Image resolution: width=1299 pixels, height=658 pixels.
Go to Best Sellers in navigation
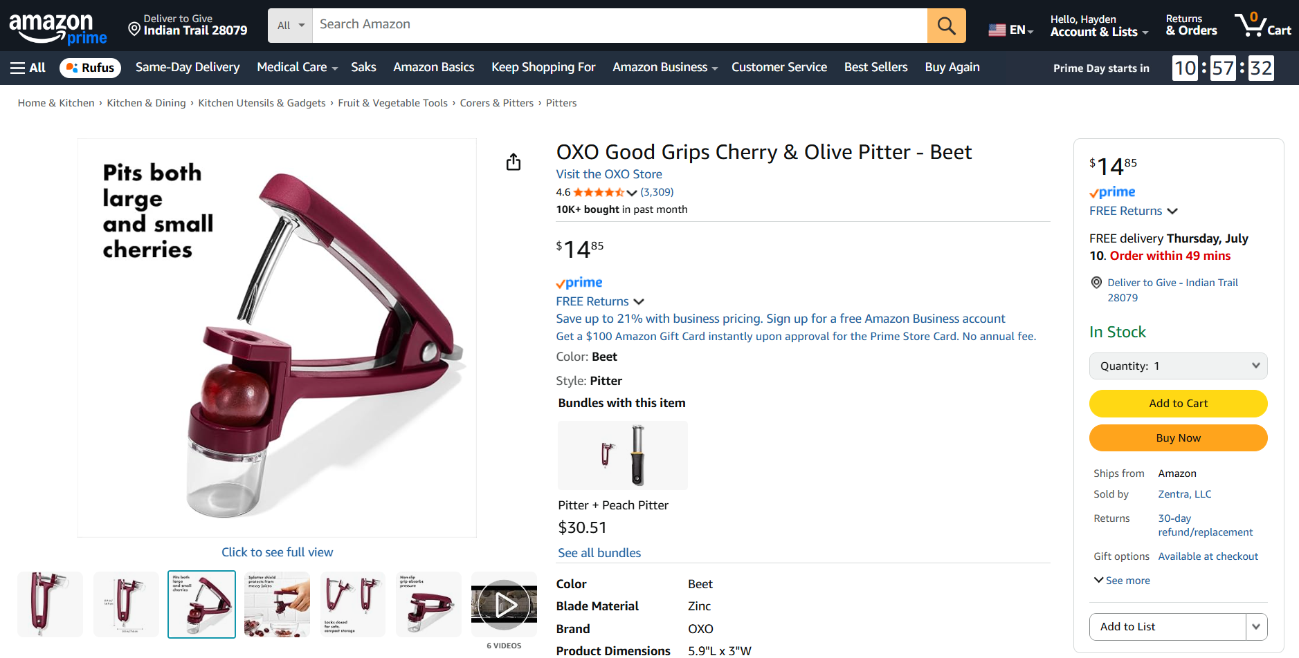pos(875,68)
